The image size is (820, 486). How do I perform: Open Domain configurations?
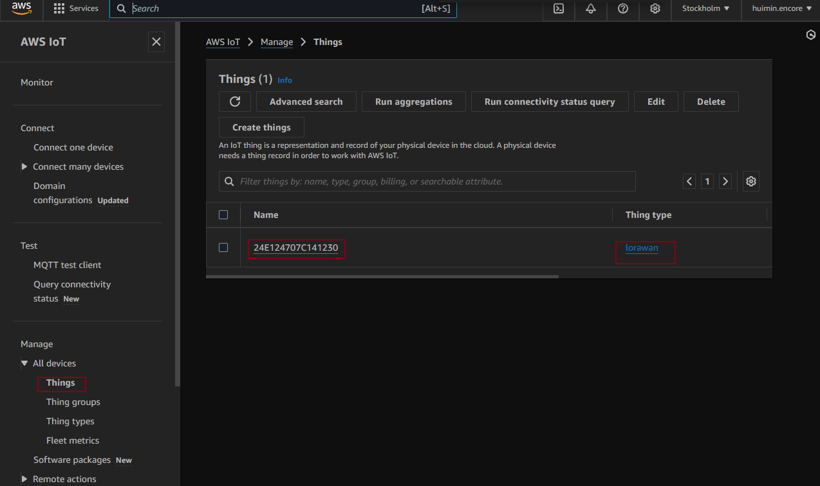tap(62, 193)
